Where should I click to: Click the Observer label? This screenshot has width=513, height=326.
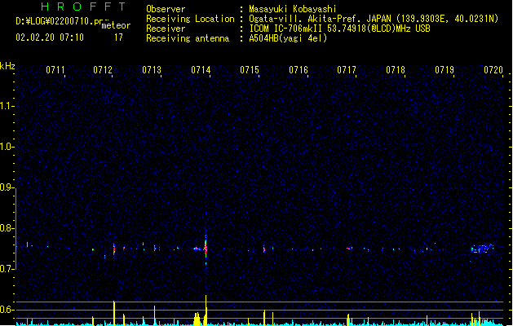166,9
